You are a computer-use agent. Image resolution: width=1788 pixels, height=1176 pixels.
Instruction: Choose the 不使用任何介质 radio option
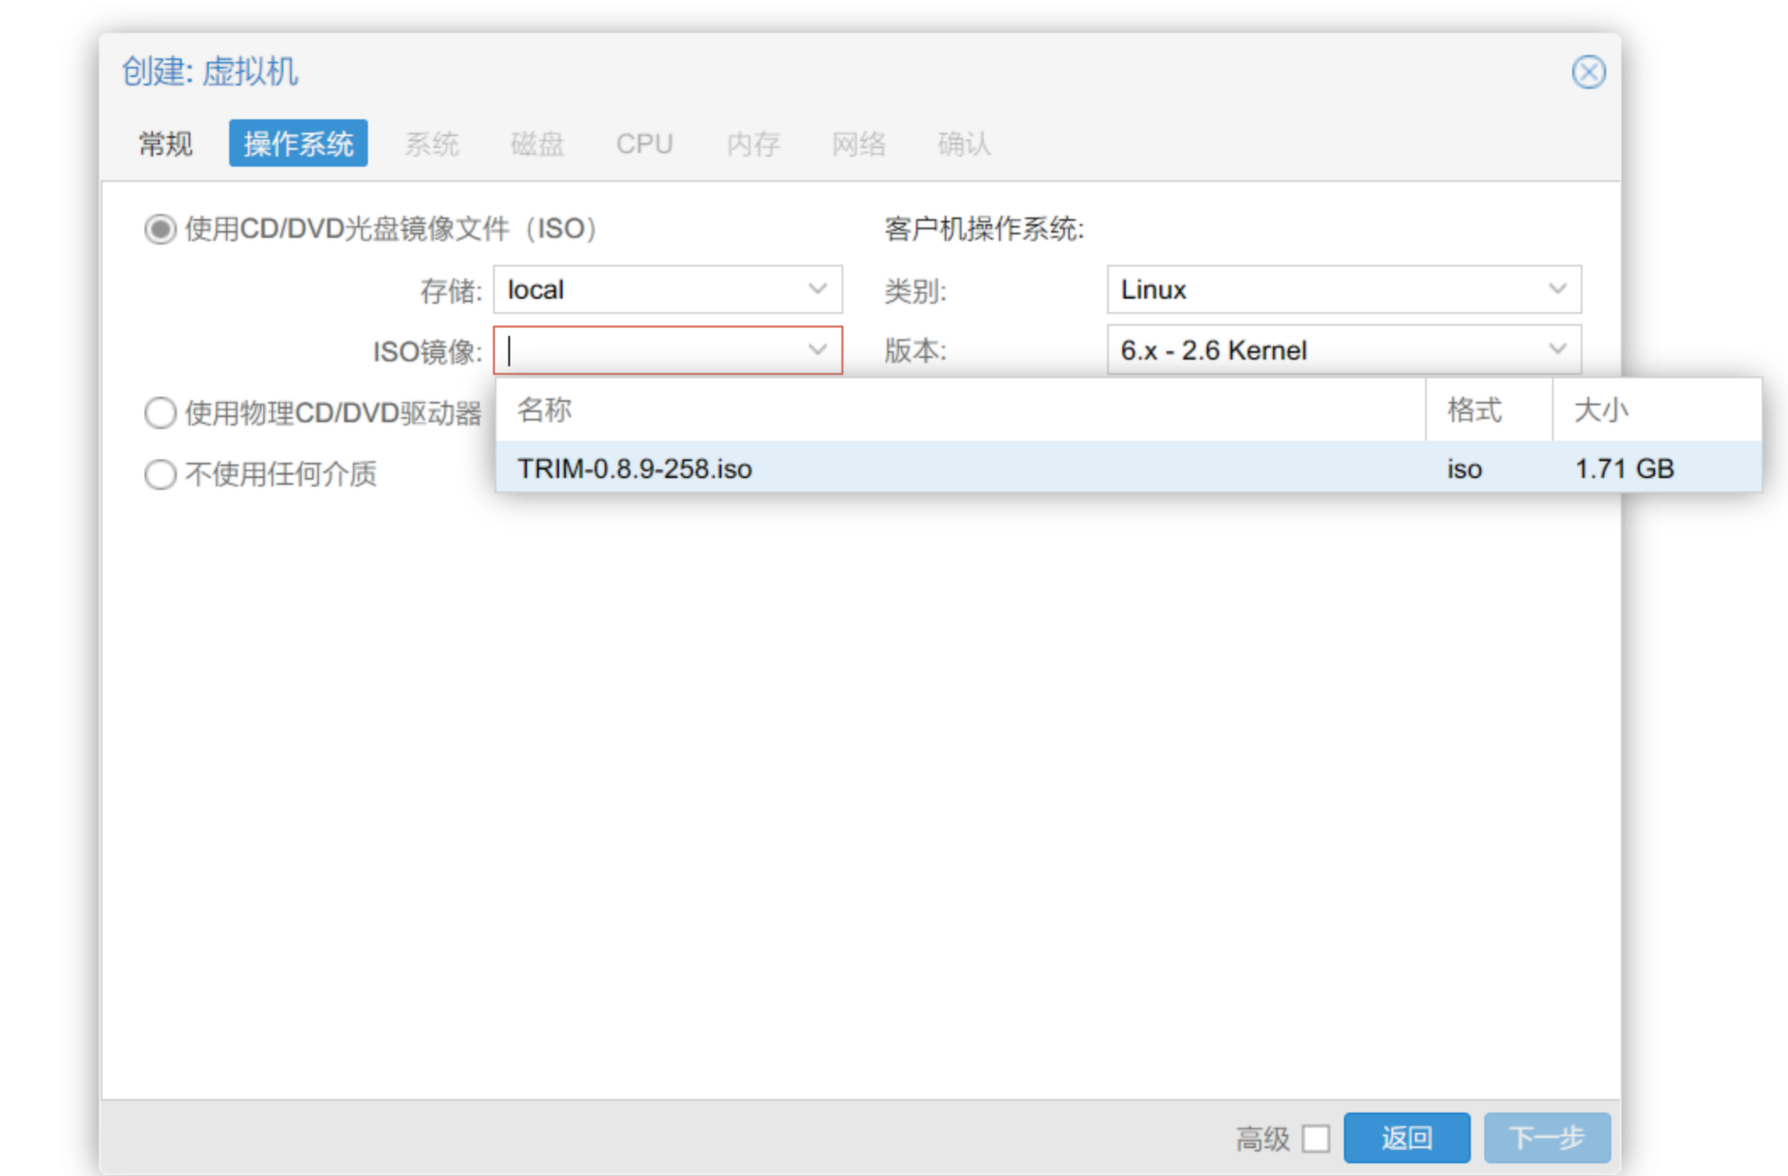tap(160, 475)
